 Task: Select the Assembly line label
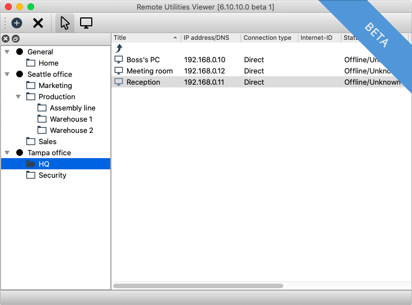(73, 108)
